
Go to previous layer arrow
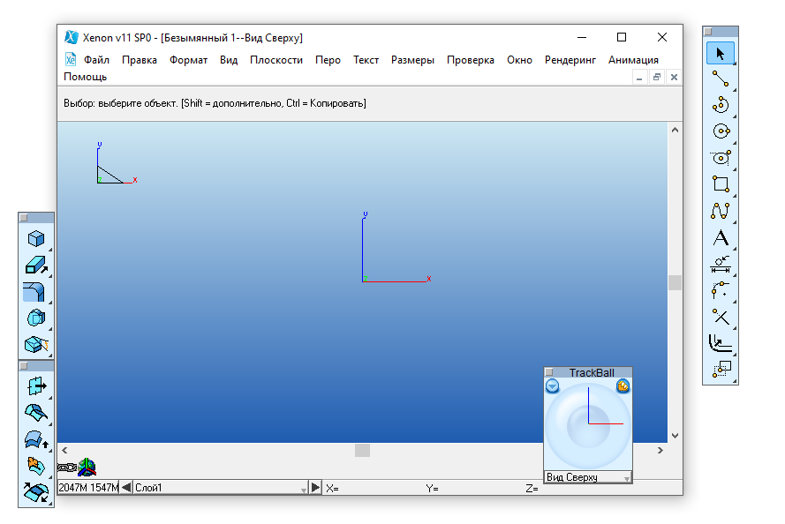pyautogui.click(x=126, y=488)
